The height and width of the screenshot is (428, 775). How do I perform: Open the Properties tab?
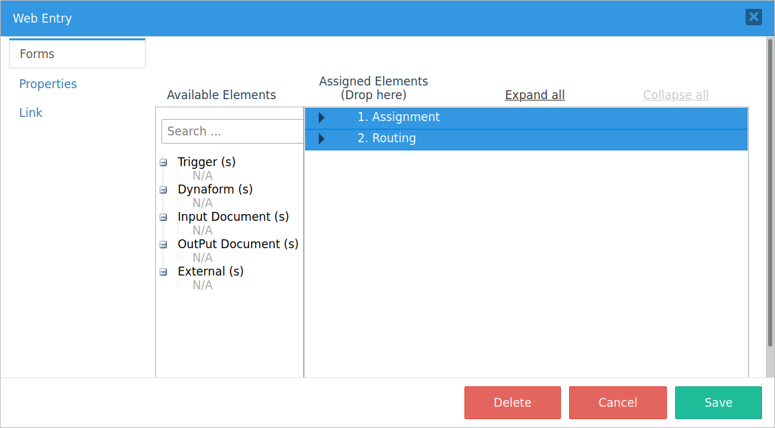[x=48, y=84]
